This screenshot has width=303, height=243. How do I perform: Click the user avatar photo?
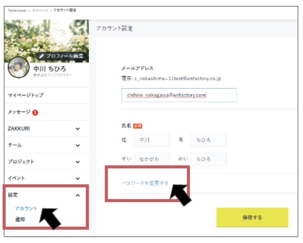point(18,67)
